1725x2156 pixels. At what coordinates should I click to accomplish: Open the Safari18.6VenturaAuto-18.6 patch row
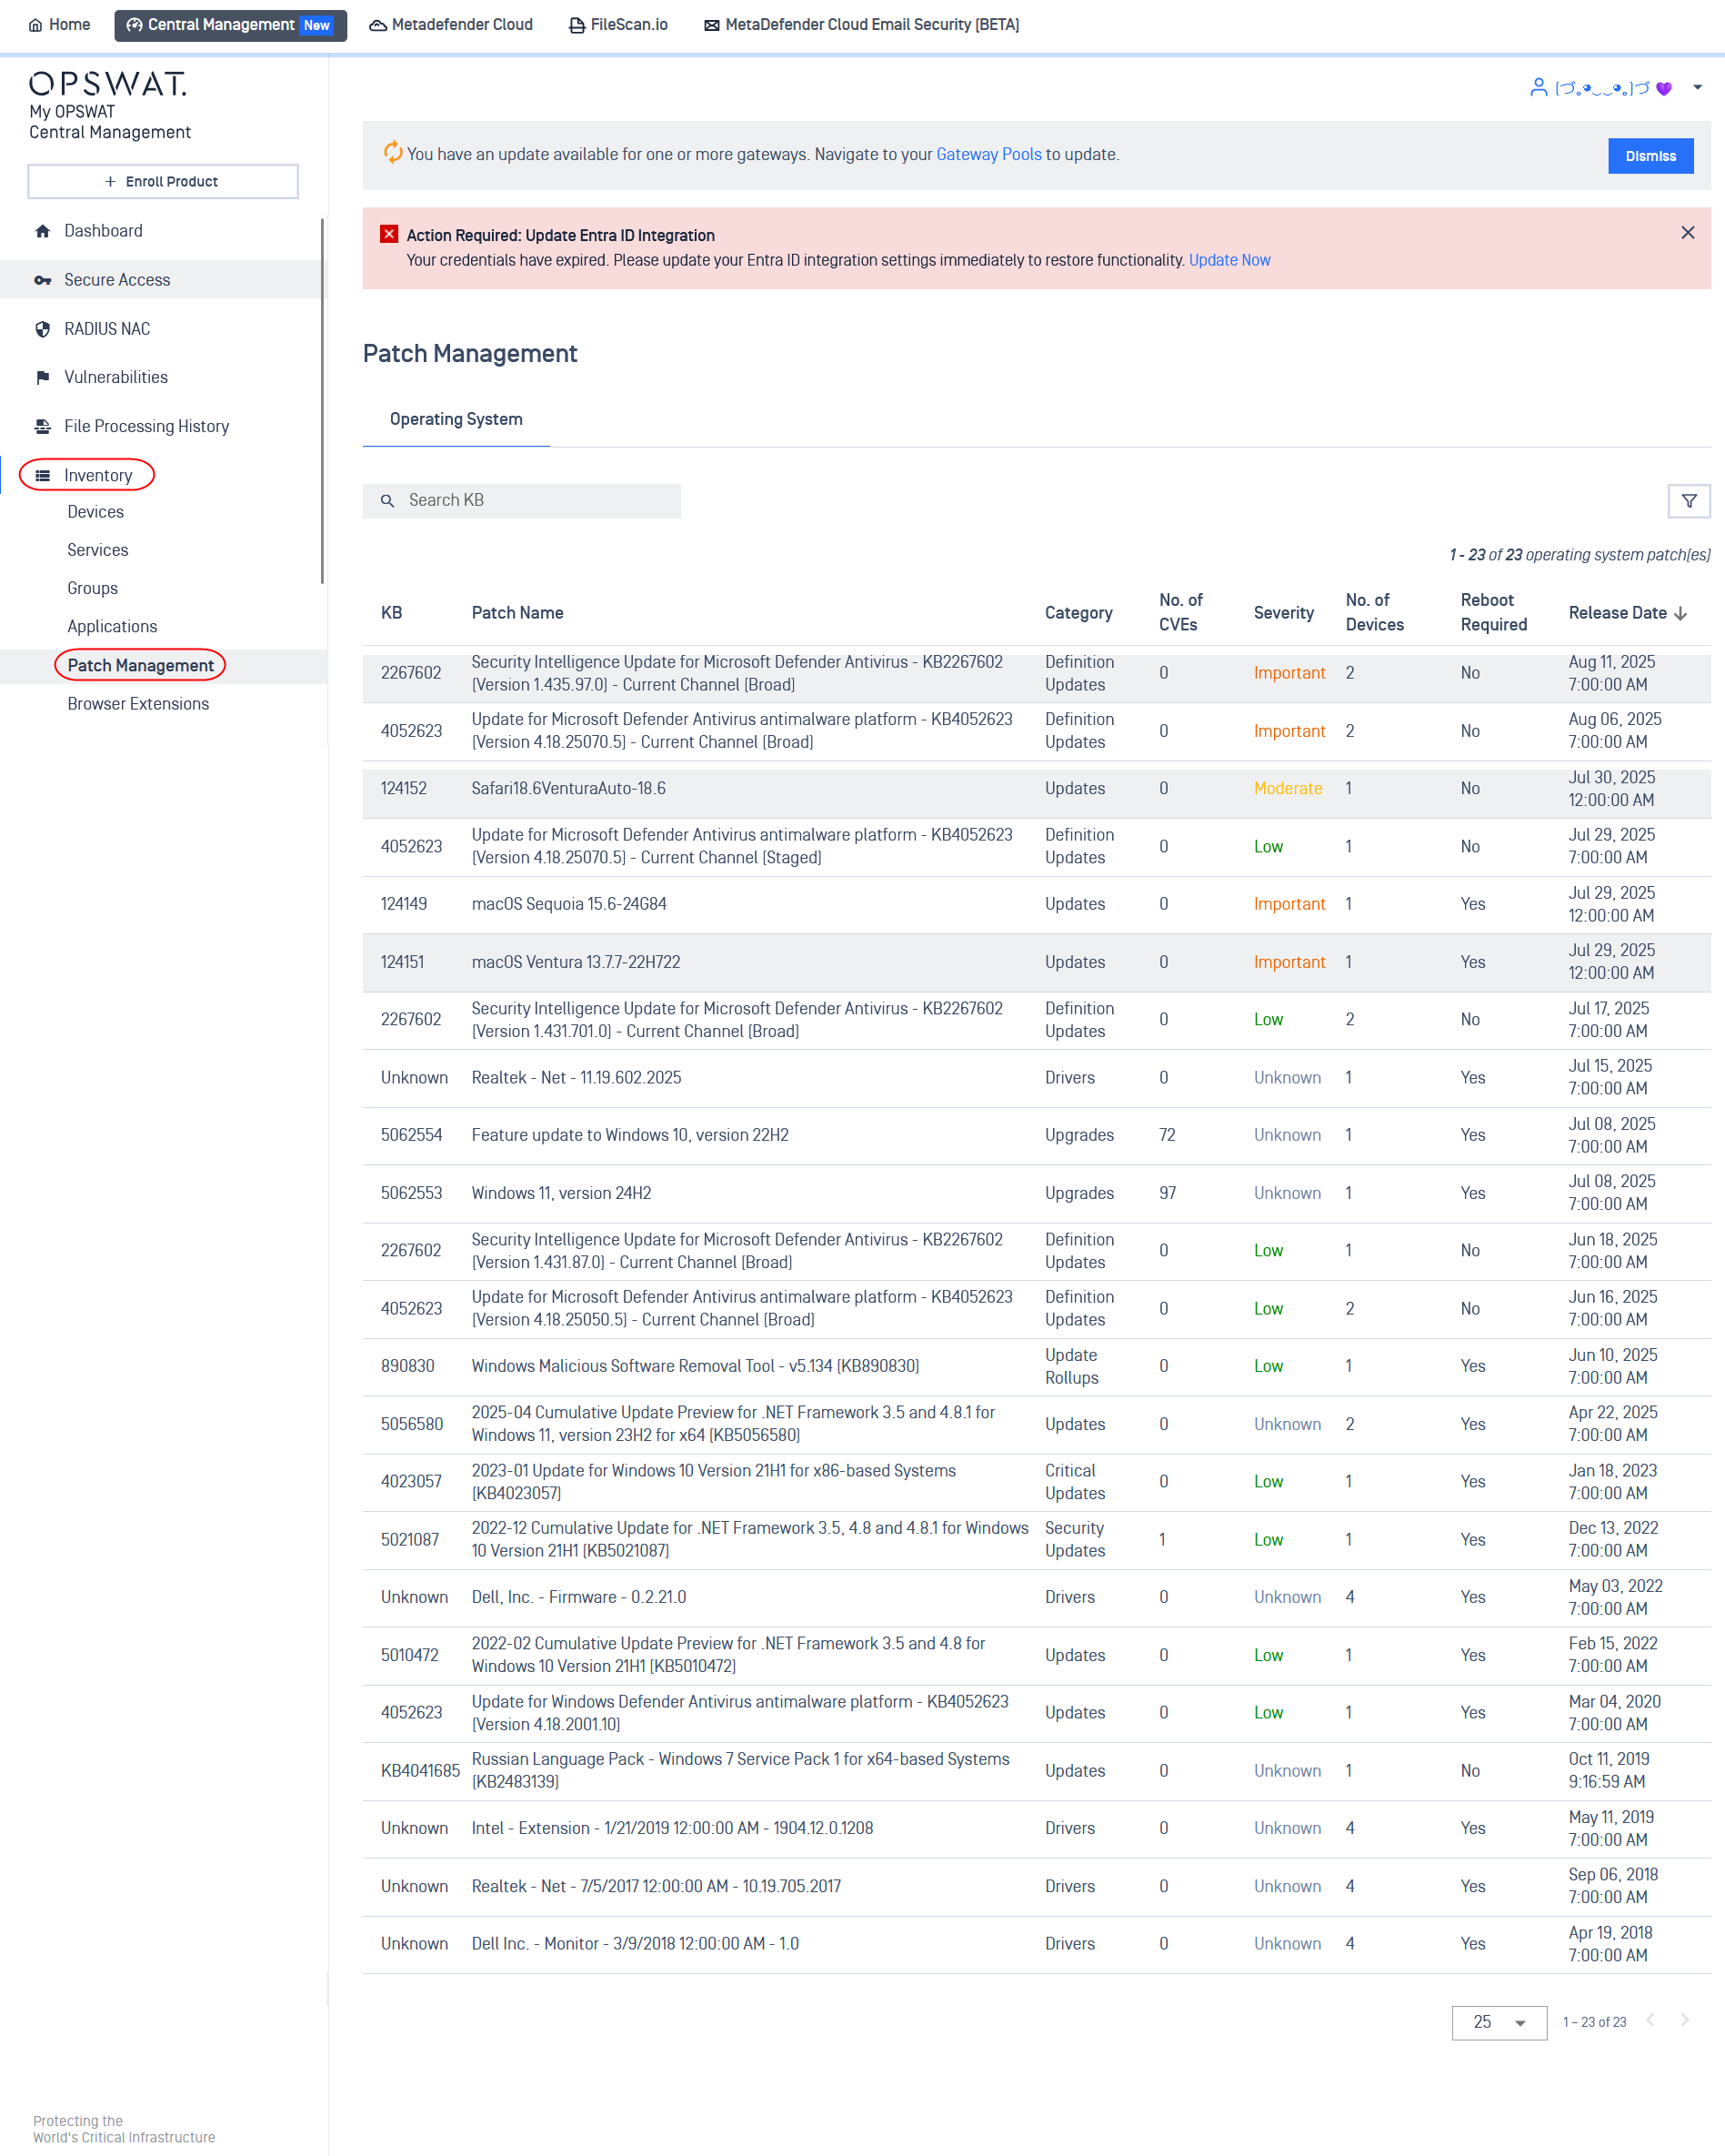coord(1037,789)
